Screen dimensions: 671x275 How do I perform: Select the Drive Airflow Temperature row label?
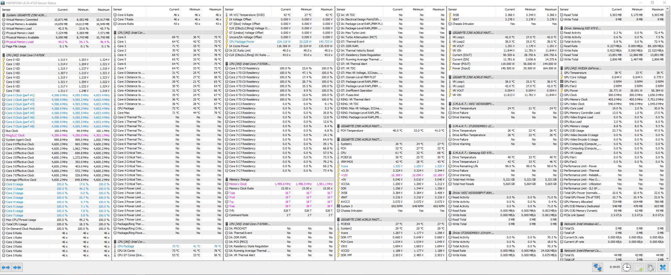pyautogui.click(x=469, y=135)
